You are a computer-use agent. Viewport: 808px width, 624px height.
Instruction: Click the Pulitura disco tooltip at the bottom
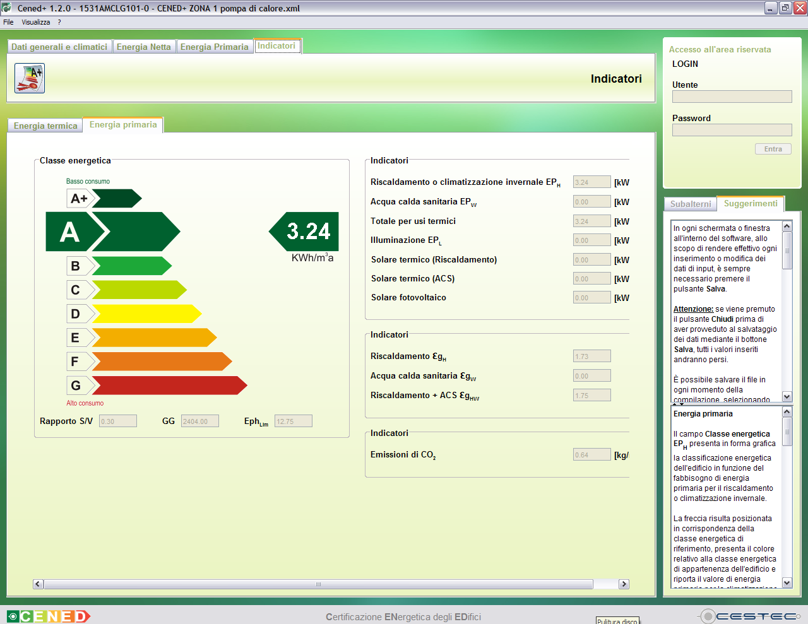pyautogui.click(x=617, y=621)
